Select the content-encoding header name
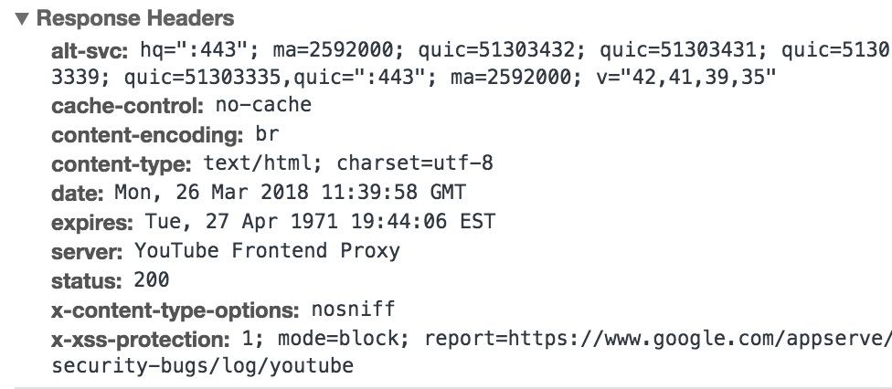 coord(147,135)
